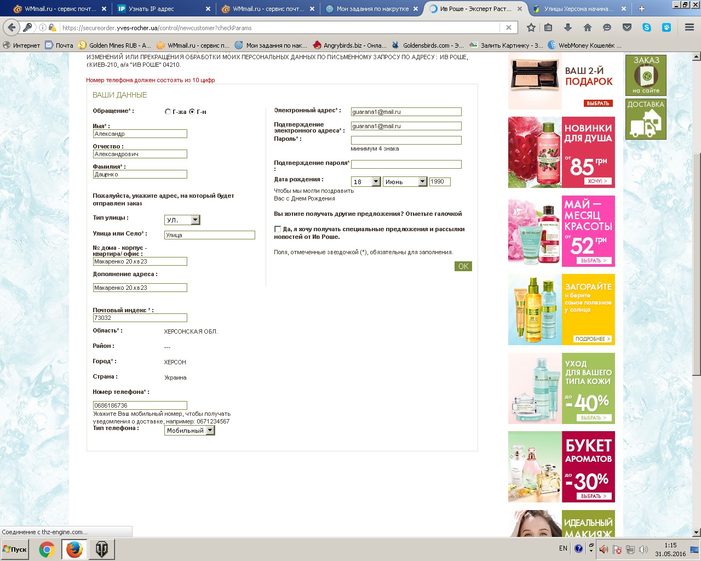The height and width of the screenshot is (561, 701).
Task: Click the ЗАКАЗ на сайте green icon
Action: pos(646,75)
